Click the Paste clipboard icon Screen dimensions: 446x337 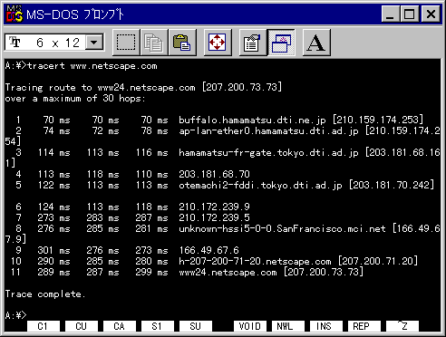click(182, 43)
